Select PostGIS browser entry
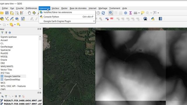 coord(4,53)
